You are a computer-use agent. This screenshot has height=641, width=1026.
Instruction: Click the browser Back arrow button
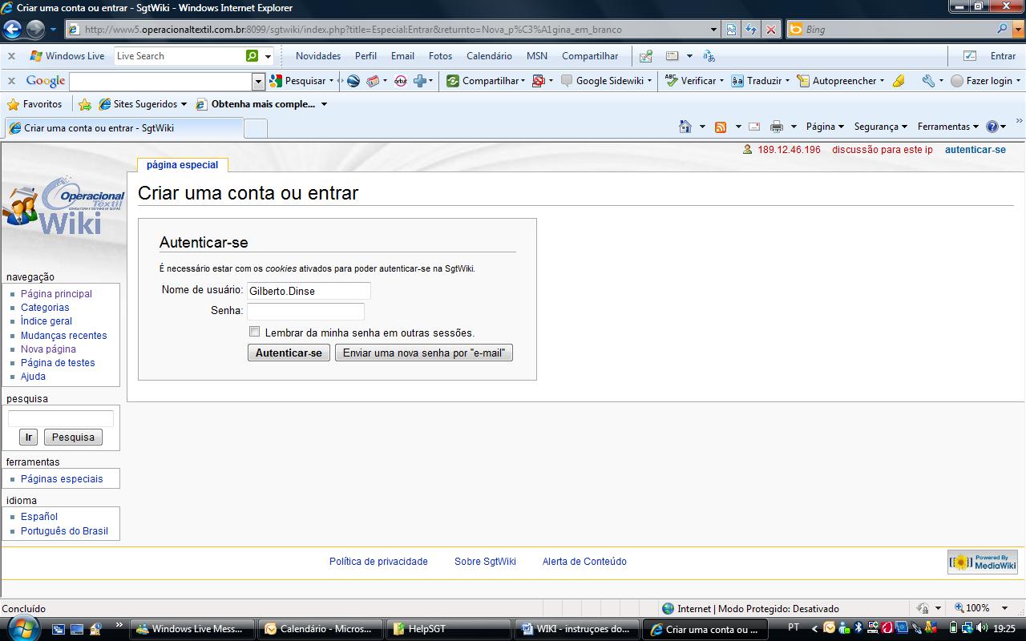[12, 30]
